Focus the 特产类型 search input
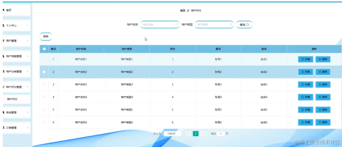This screenshot has height=147, width=342. click(x=214, y=25)
